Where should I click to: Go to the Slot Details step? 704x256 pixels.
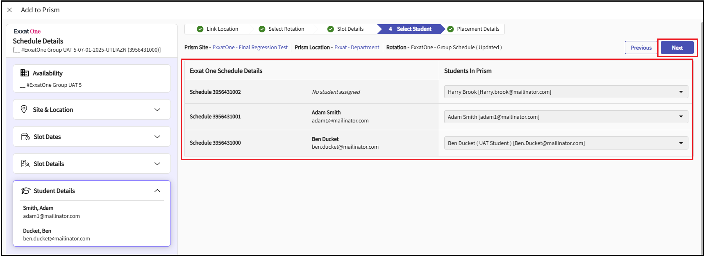click(350, 29)
